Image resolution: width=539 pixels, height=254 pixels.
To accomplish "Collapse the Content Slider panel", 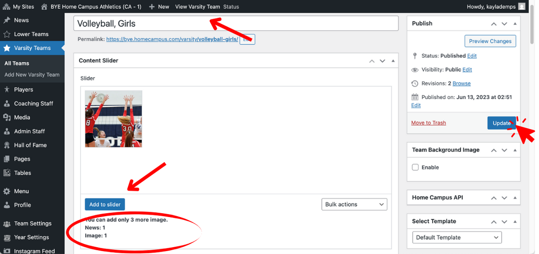I will pyautogui.click(x=393, y=61).
